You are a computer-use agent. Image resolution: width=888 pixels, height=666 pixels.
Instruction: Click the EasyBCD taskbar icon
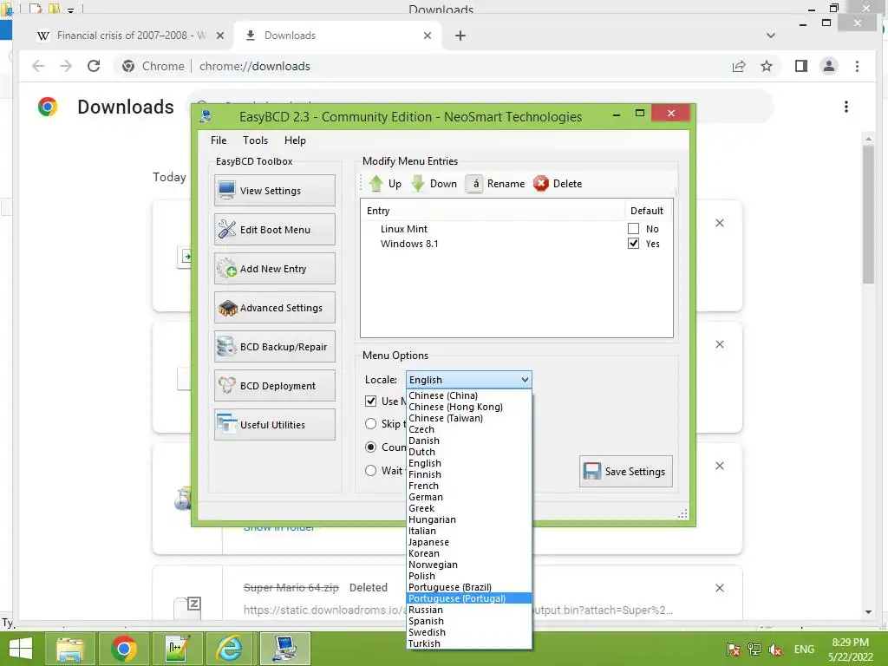284,649
